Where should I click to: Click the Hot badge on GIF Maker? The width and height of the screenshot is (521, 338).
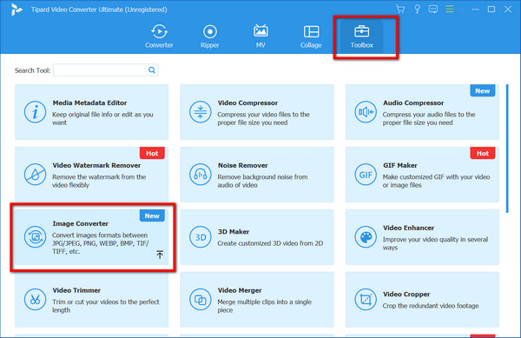(483, 153)
